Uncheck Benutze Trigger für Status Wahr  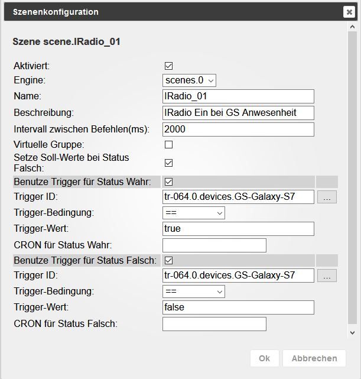point(168,182)
